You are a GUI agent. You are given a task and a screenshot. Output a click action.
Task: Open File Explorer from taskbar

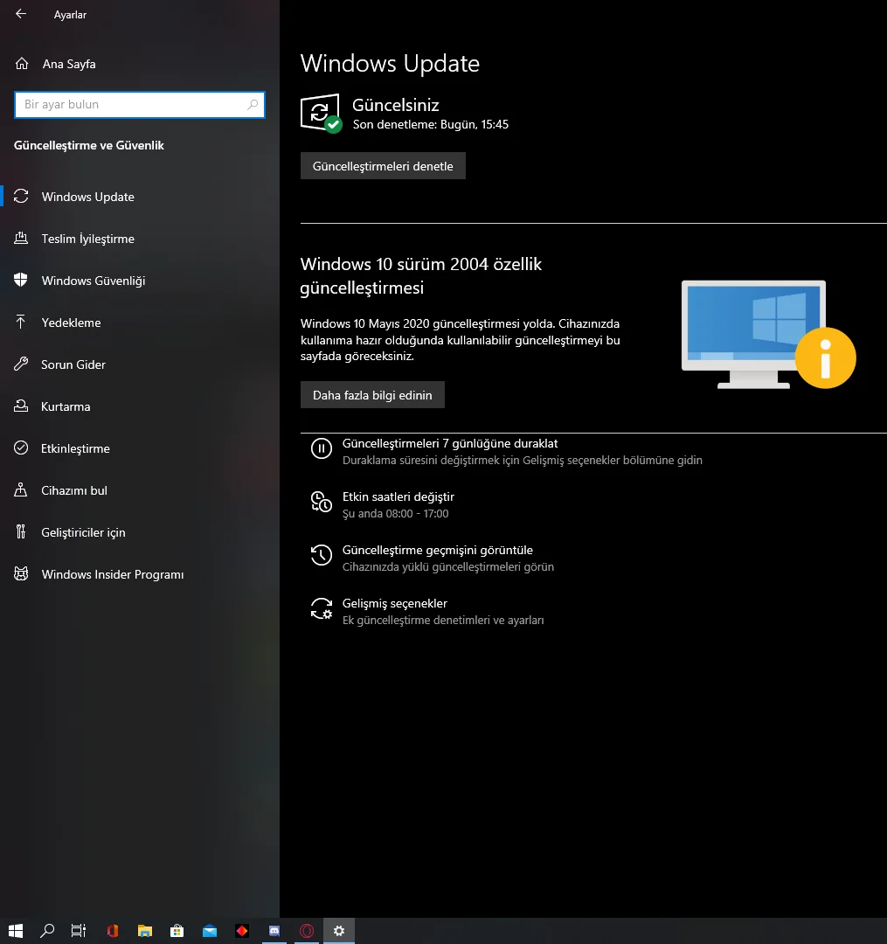(145, 931)
